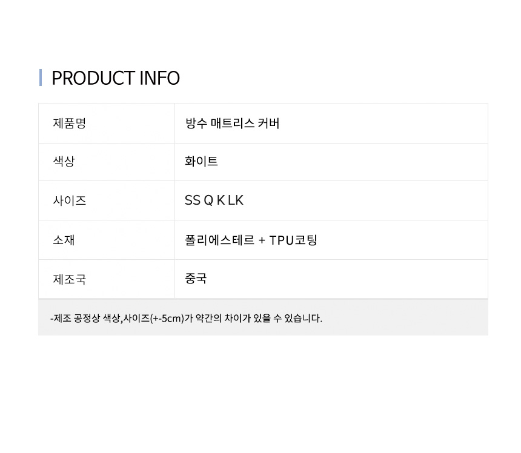Image resolution: width=521 pixels, height=453 pixels.
Task: Select the 제품명 row label
Action: 70,124
